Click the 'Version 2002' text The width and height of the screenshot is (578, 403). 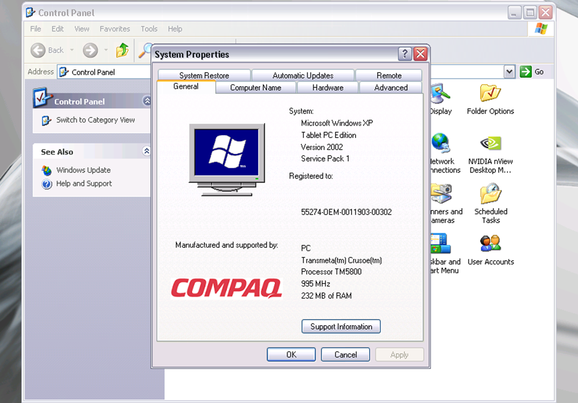pos(322,147)
